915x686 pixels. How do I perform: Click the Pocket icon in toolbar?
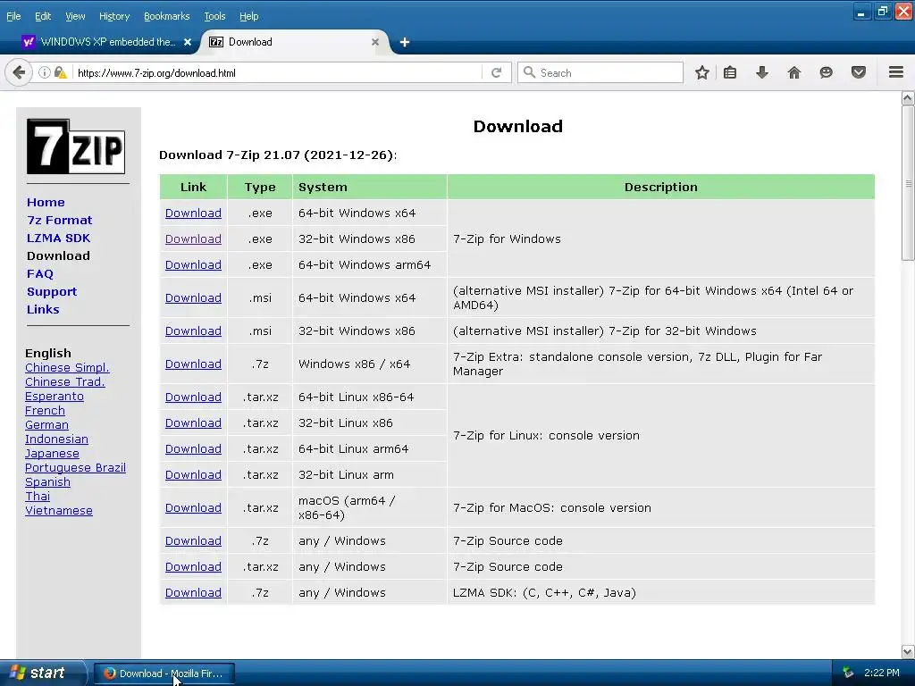pyautogui.click(x=859, y=73)
